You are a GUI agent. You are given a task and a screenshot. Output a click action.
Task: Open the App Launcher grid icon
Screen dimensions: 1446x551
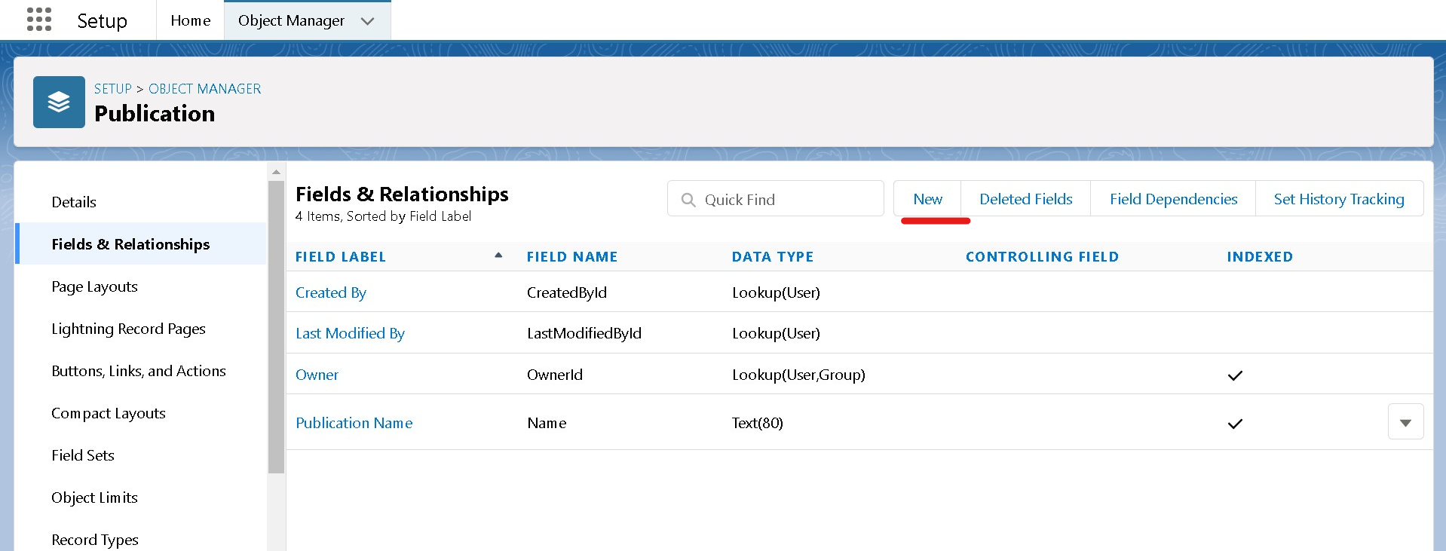(39, 20)
